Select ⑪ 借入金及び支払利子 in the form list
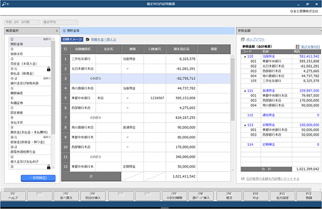 (x=30, y=159)
